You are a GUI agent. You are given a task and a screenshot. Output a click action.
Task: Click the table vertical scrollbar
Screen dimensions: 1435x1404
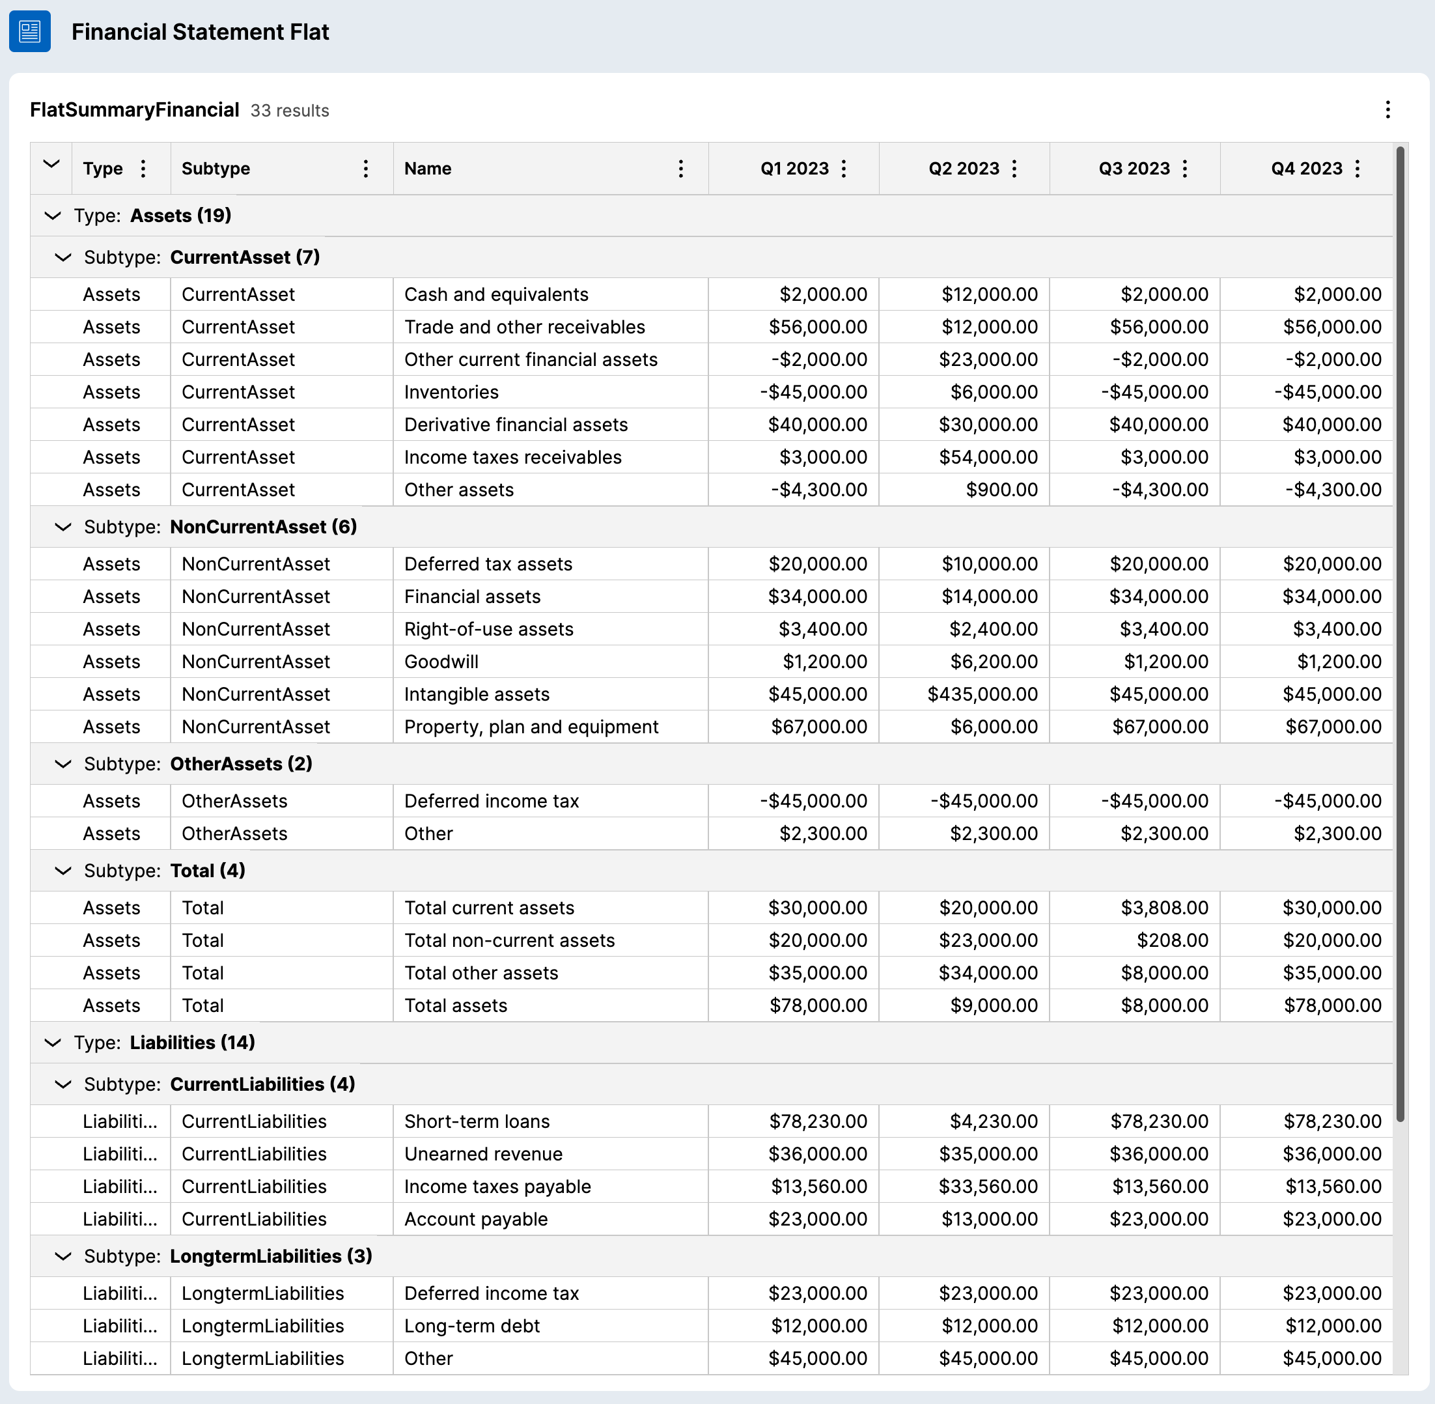point(1400,634)
